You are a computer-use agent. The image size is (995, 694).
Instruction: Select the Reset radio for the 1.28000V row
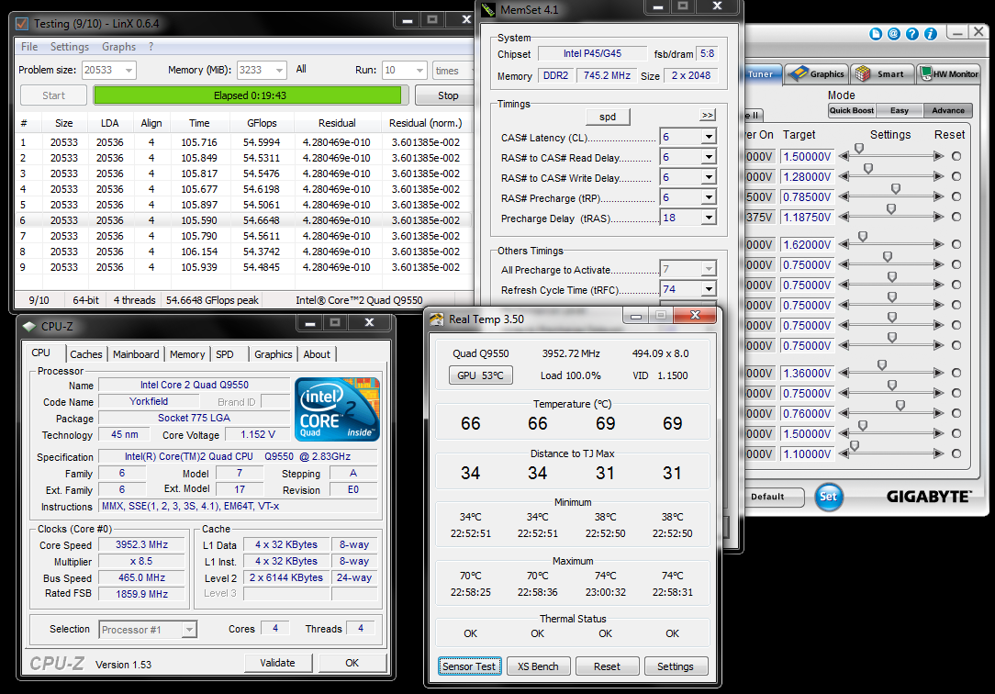tap(956, 176)
